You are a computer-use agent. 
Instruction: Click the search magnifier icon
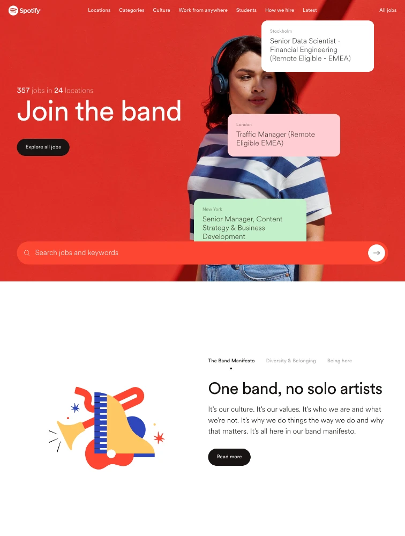click(27, 253)
